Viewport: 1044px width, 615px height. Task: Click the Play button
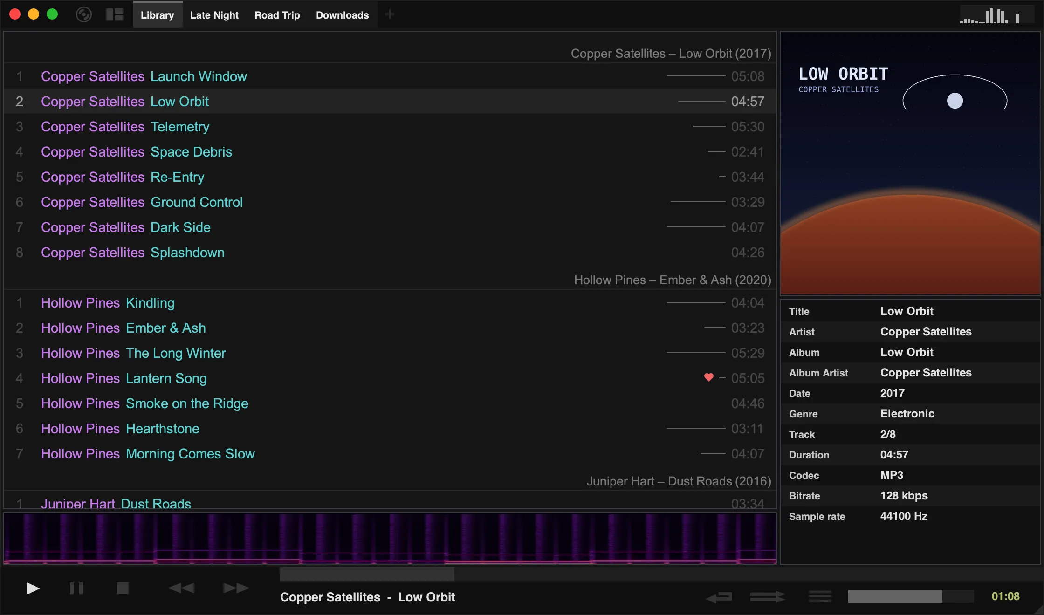tap(33, 588)
